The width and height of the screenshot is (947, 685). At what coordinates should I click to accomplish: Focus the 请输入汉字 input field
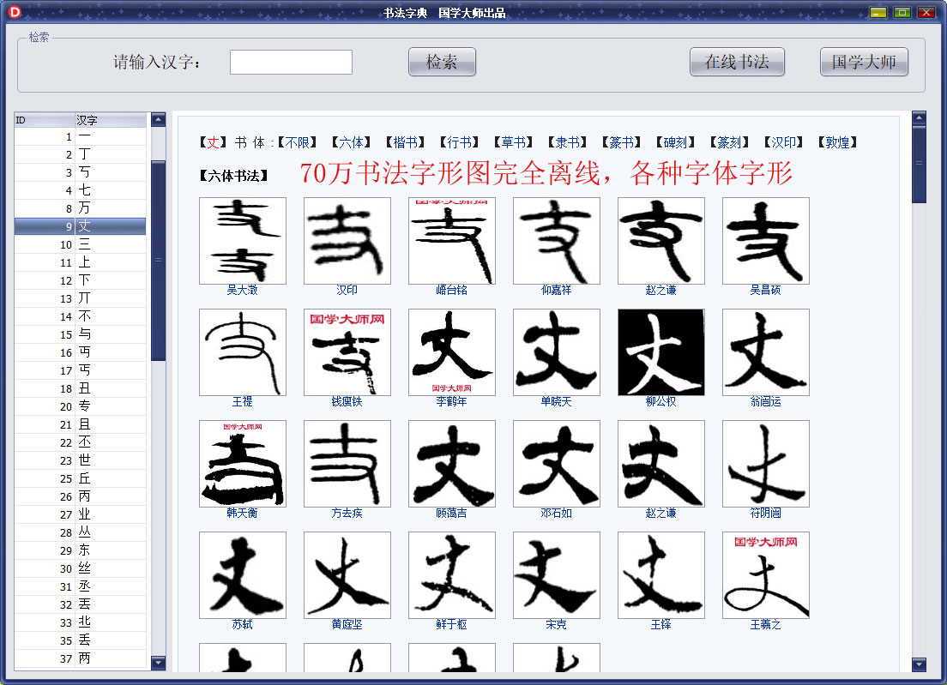[291, 63]
